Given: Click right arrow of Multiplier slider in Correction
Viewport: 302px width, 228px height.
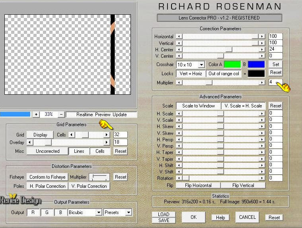Looking at the screenshot, I should (x=262, y=82).
